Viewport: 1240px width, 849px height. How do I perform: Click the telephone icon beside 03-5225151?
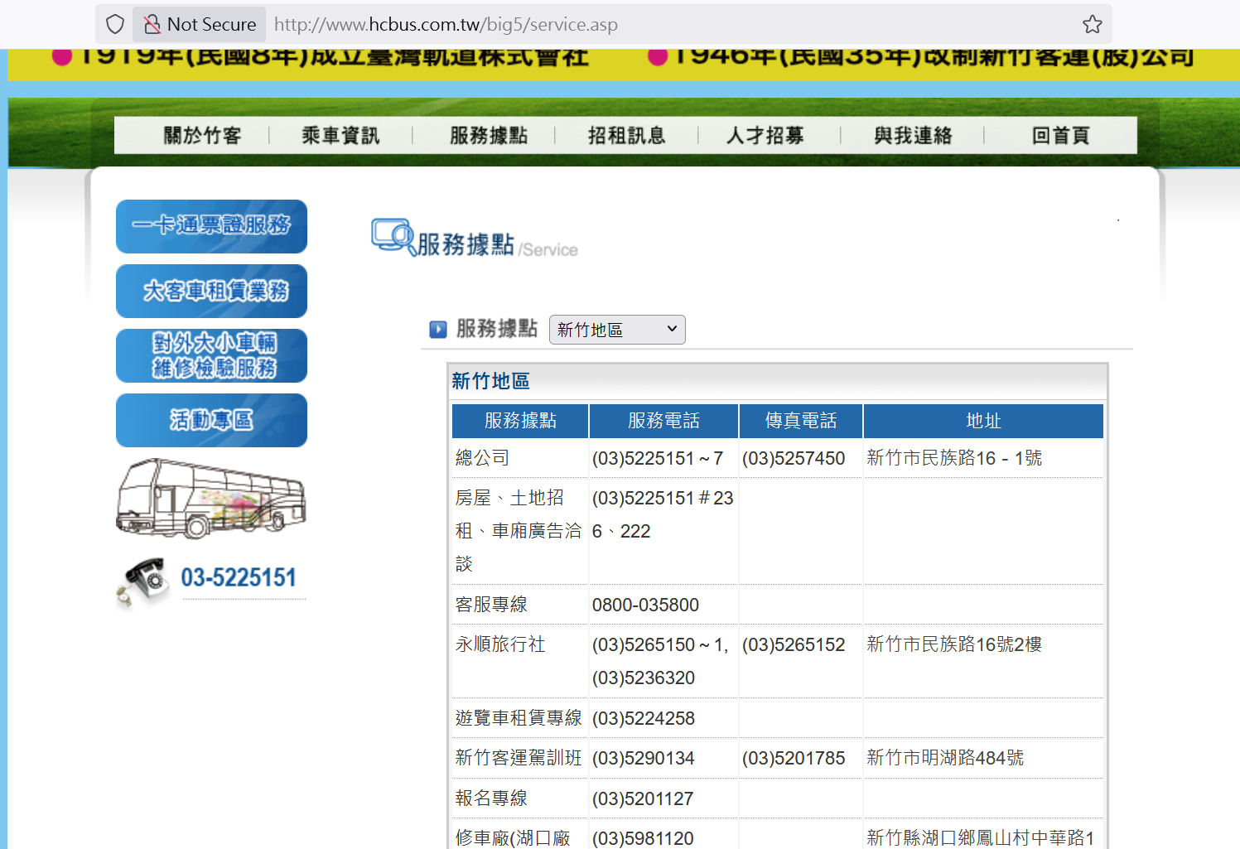pos(143,582)
